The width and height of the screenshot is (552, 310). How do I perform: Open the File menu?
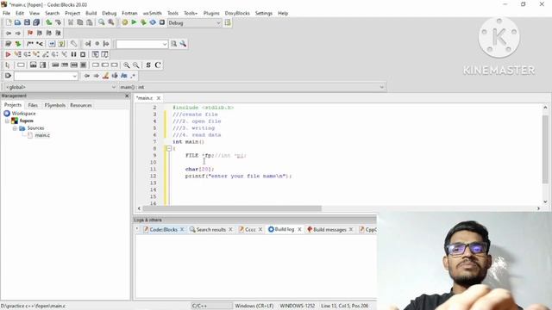click(x=6, y=13)
